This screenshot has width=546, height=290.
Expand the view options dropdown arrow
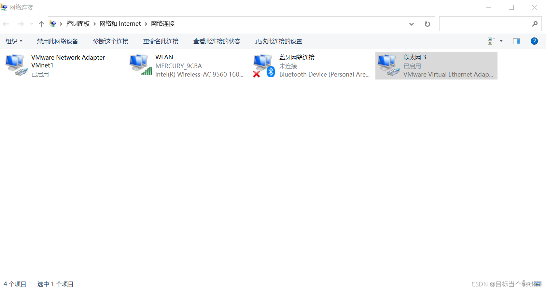[x=501, y=41]
